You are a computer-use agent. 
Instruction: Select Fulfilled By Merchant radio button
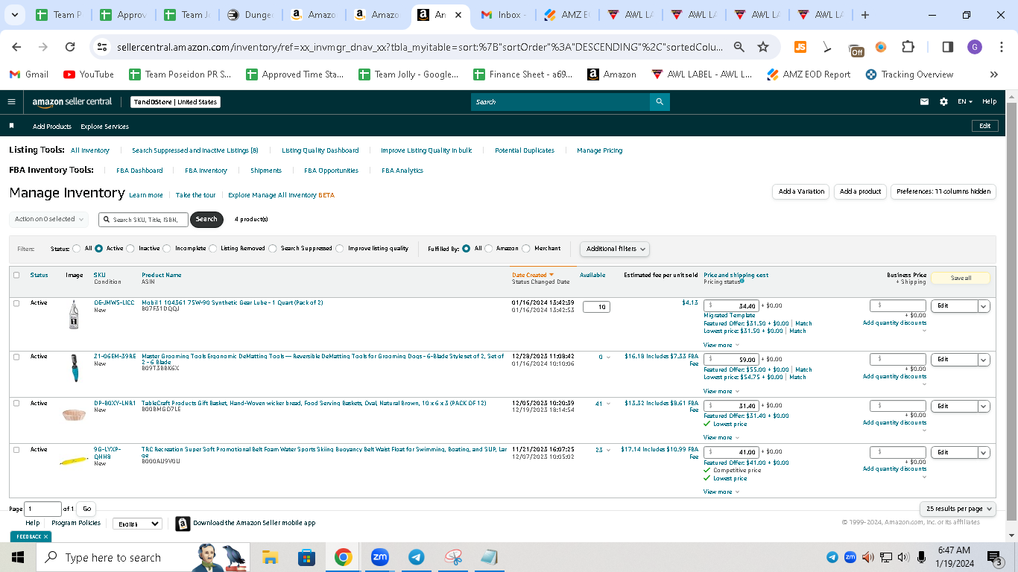[x=526, y=249]
